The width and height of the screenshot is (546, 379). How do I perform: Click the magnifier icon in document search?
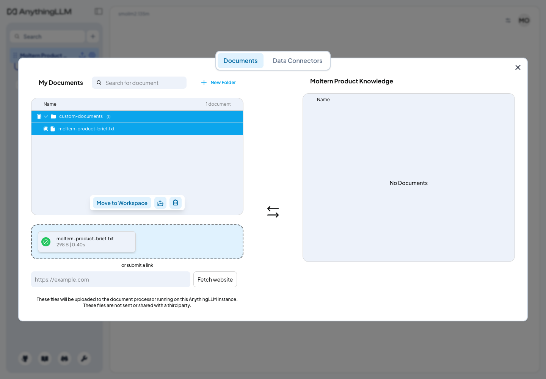pos(99,83)
